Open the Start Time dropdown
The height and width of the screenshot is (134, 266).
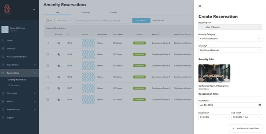pos(214,117)
